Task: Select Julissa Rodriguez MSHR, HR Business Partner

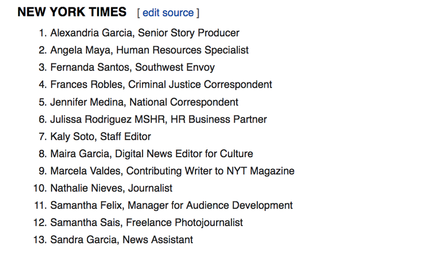Action: point(159,120)
